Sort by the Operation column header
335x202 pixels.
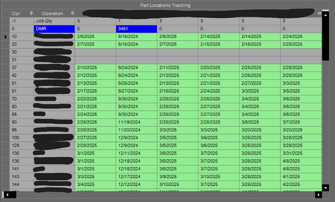pyautogui.click(x=52, y=13)
